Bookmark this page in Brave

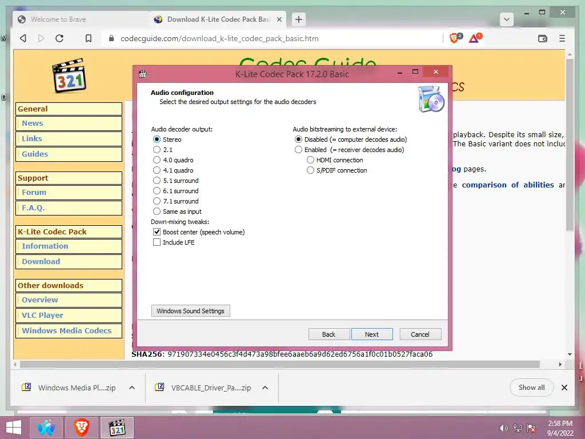(89, 38)
